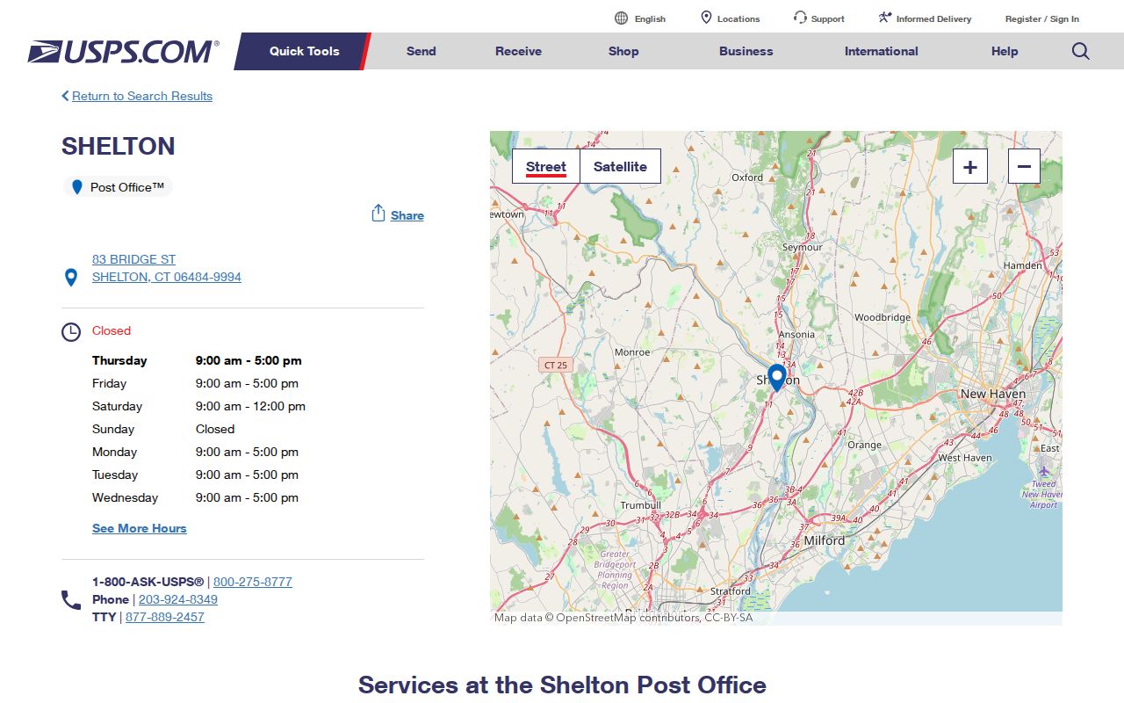Click the Share link
The width and height of the screenshot is (1124, 703).
pyautogui.click(x=407, y=215)
